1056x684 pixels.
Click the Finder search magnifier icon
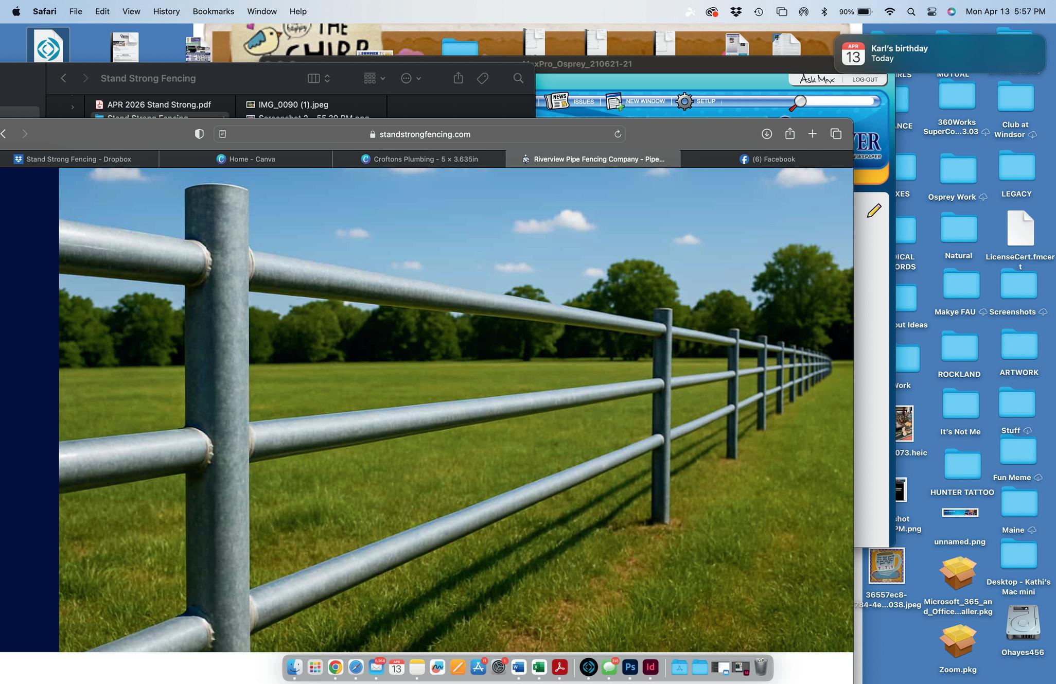[x=518, y=78]
